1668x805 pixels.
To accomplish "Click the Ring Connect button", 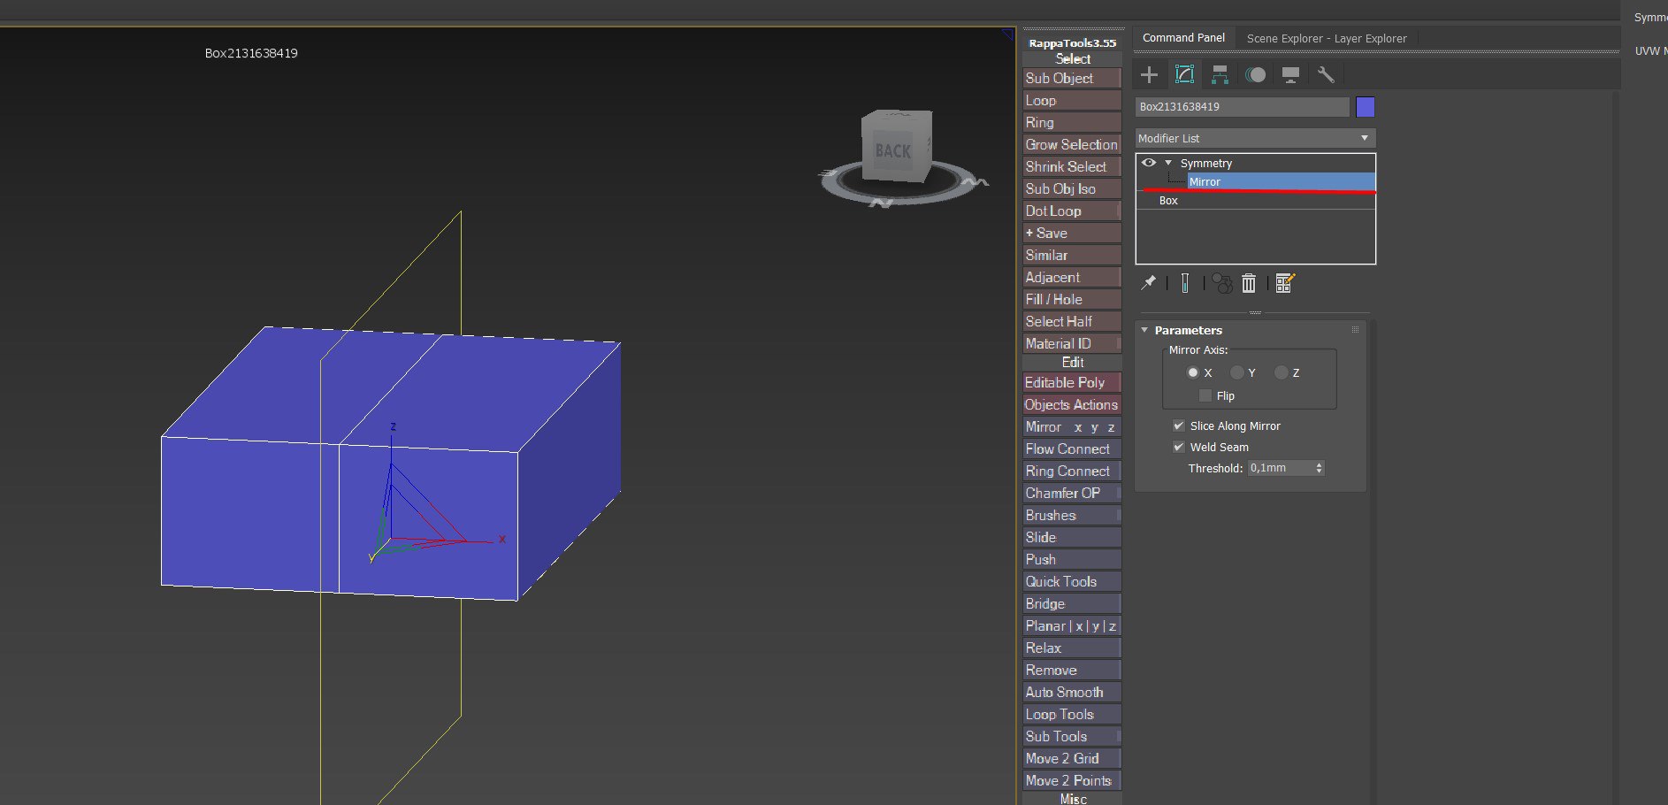I will [x=1072, y=471].
